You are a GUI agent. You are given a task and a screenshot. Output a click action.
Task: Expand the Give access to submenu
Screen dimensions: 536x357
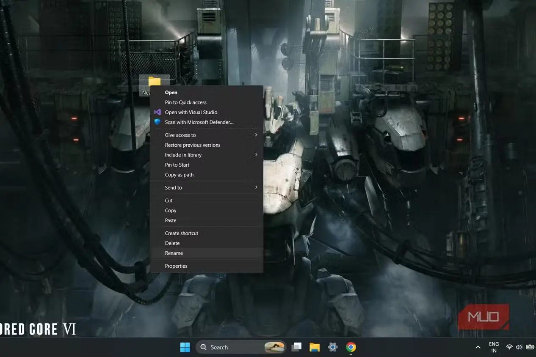207,135
